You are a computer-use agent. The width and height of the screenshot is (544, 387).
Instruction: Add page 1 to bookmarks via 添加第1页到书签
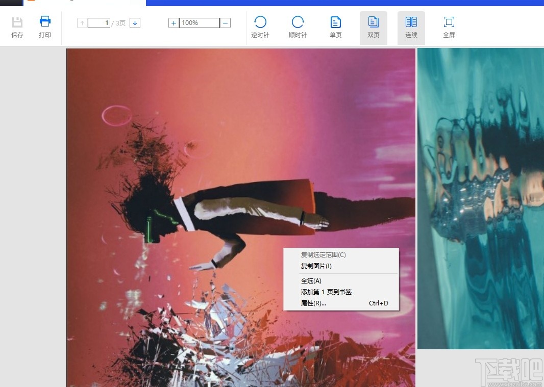tap(326, 292)
